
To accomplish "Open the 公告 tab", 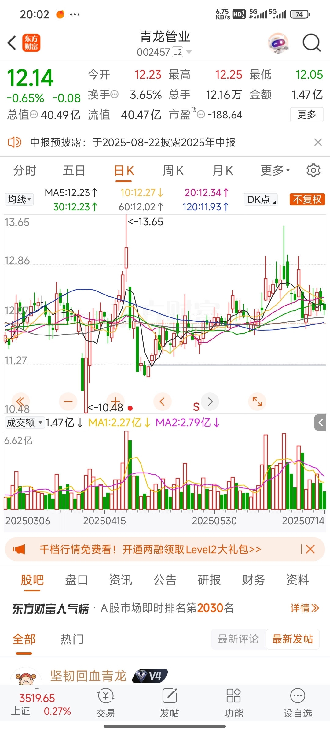I will (x=165, y=580).
